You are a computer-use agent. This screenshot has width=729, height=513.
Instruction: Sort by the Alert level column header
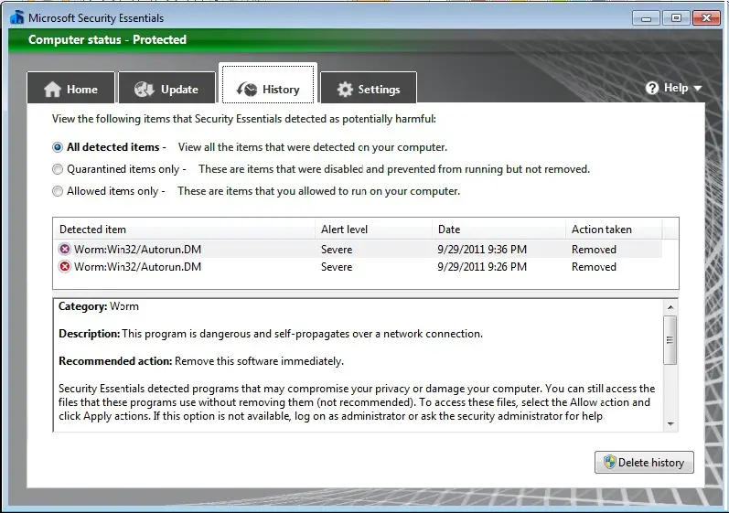click(x=374, y=230)
